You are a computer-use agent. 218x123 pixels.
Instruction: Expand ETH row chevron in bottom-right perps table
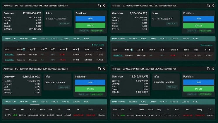coord(114,115)
